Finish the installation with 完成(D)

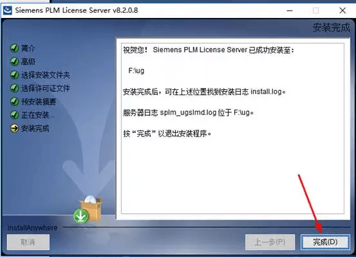(325, 242)
